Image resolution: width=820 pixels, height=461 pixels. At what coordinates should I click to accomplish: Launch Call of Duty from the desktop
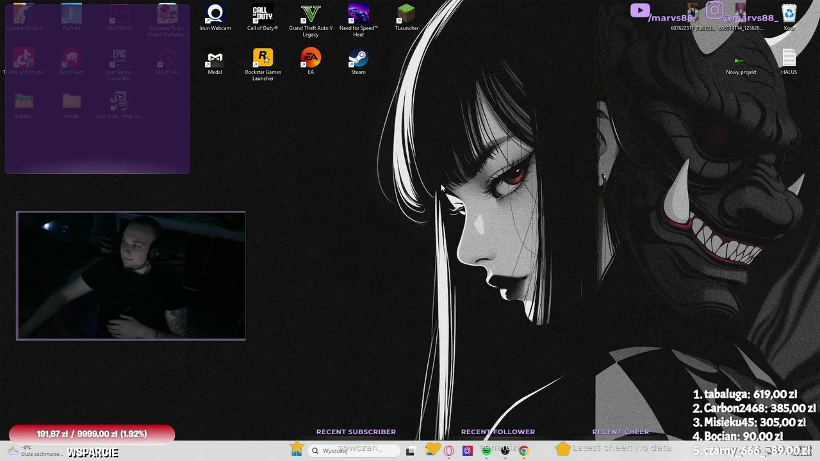(x=263, y=18)
